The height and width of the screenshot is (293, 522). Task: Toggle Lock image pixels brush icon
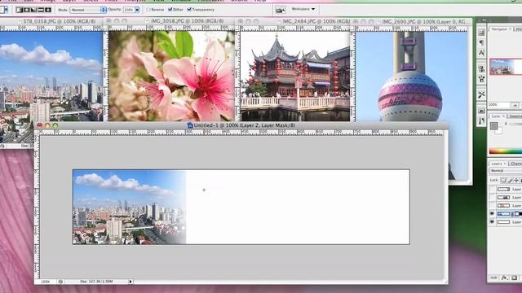click(510, 181)
